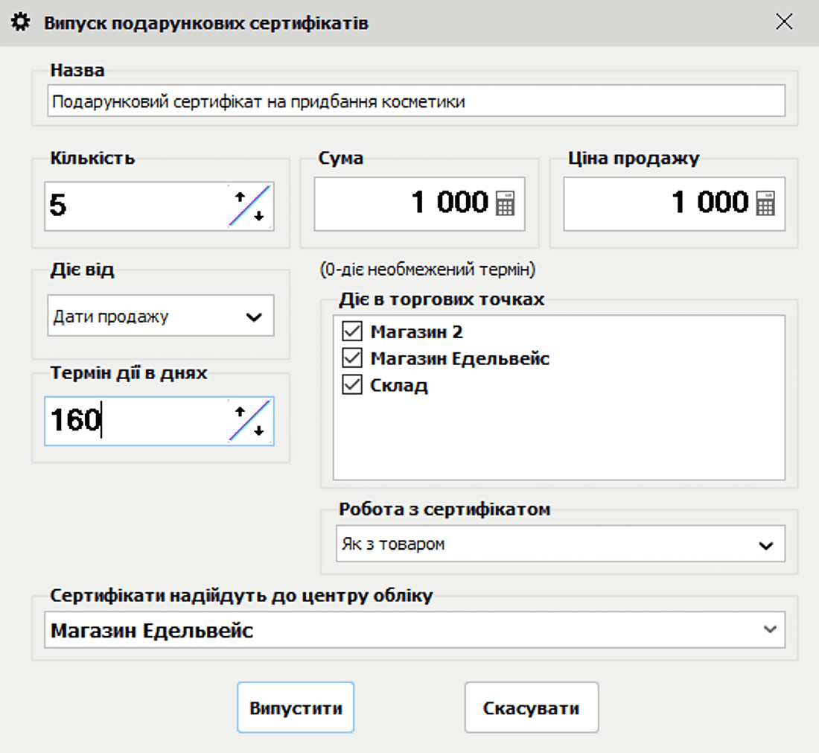
Task: Click the Випустити button
Action: (296, 708)
